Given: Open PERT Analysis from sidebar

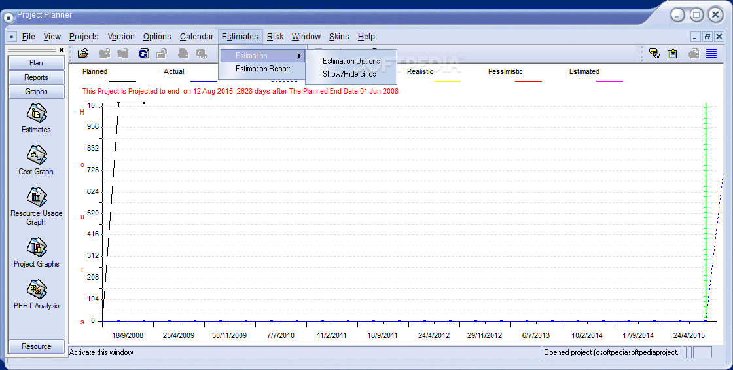Looking at the screenshot, I should [x=37, y=294].
